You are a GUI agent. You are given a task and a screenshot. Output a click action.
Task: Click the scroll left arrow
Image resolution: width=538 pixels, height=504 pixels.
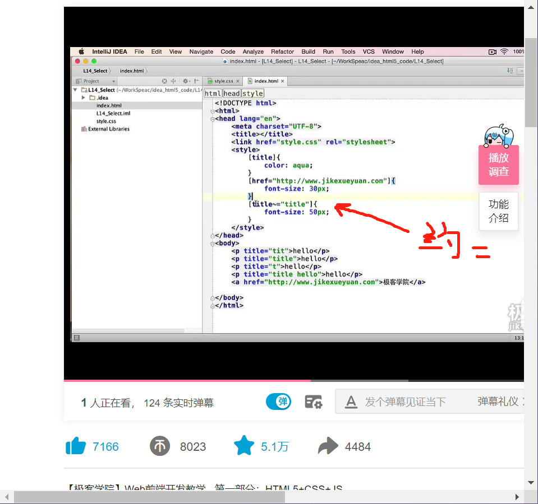click(7, 497)
